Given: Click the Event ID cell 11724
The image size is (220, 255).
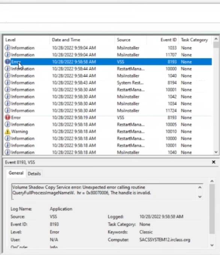Looking at the screenshot, I should tap(171, 111).
